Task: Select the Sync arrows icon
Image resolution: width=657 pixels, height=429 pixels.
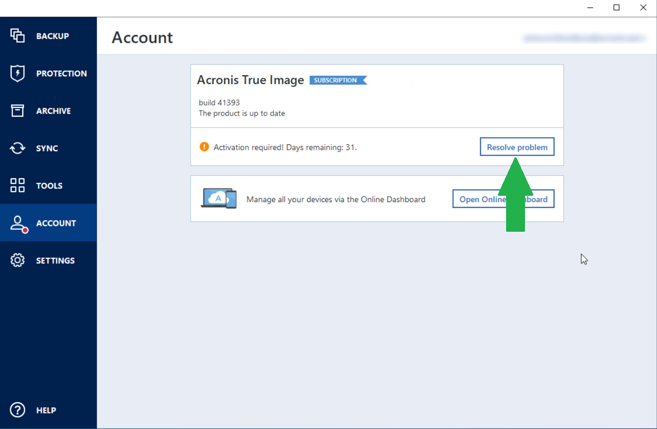Action: pos(17,148)
